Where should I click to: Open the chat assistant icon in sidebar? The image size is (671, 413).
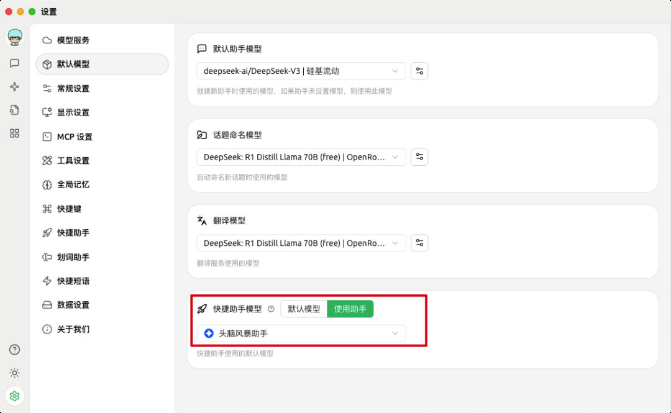click(x=14, y=63)
